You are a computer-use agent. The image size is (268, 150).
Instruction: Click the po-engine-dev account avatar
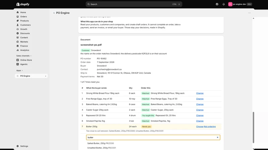[230, 4]
